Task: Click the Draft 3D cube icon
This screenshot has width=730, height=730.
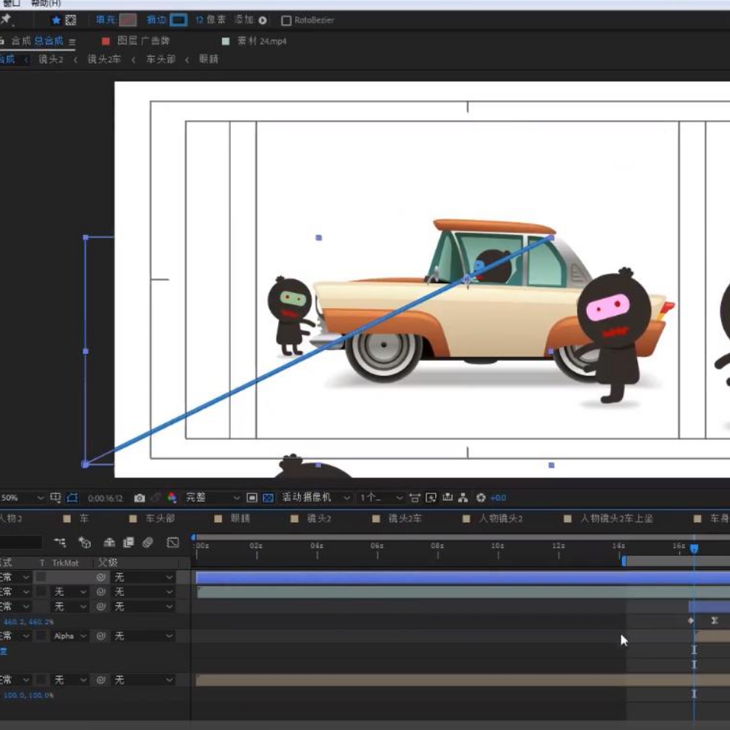Action: pos(85,543)
